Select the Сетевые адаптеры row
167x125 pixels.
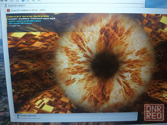coord(28,116)
